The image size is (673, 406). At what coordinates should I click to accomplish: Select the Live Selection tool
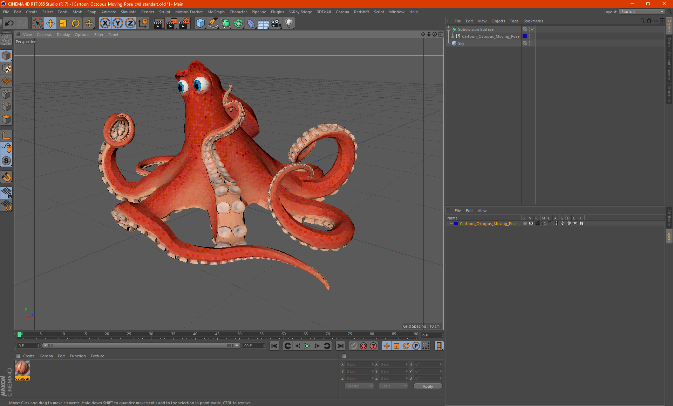click(38, 23)
